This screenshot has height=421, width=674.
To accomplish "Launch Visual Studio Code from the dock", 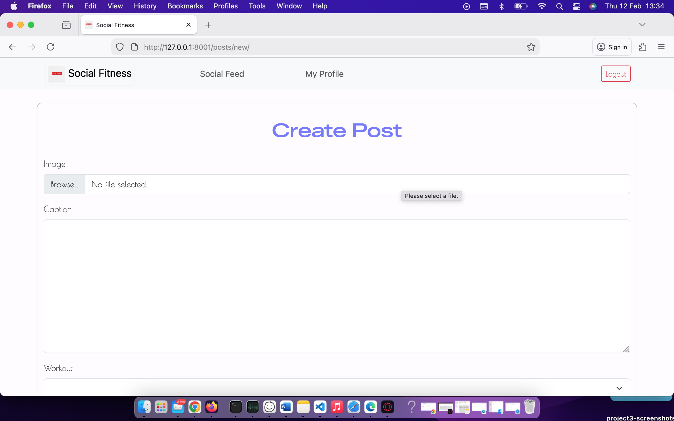I will pos(320,407).
